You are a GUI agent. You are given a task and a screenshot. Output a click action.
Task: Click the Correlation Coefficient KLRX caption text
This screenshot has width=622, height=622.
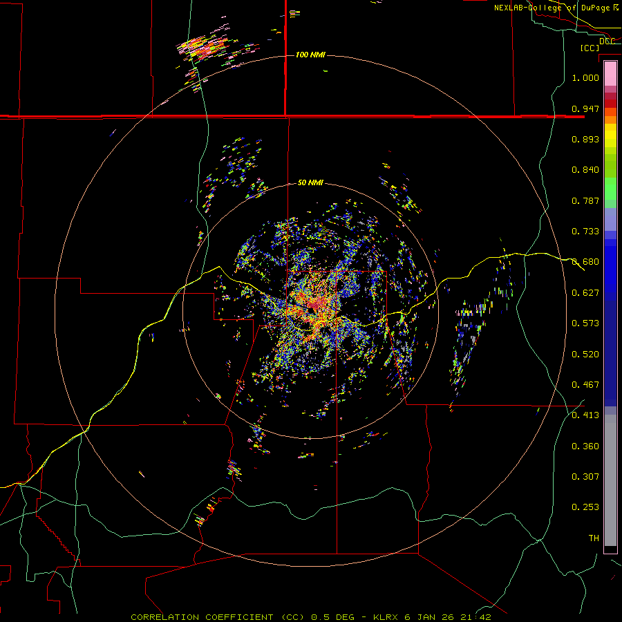click(x=311, y=617)
